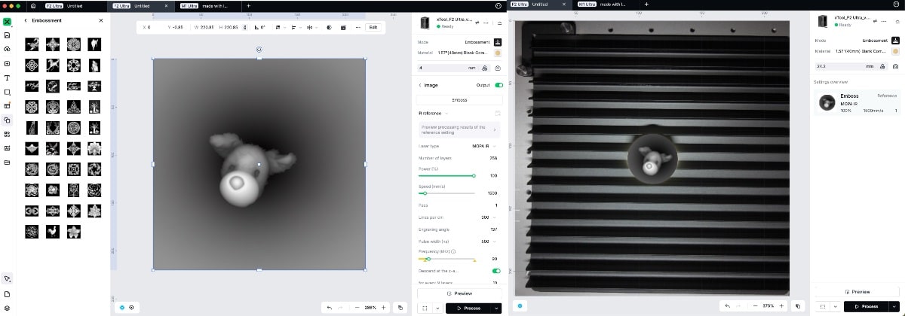Toggle the aspect ratio lock icon

point(245,27)
